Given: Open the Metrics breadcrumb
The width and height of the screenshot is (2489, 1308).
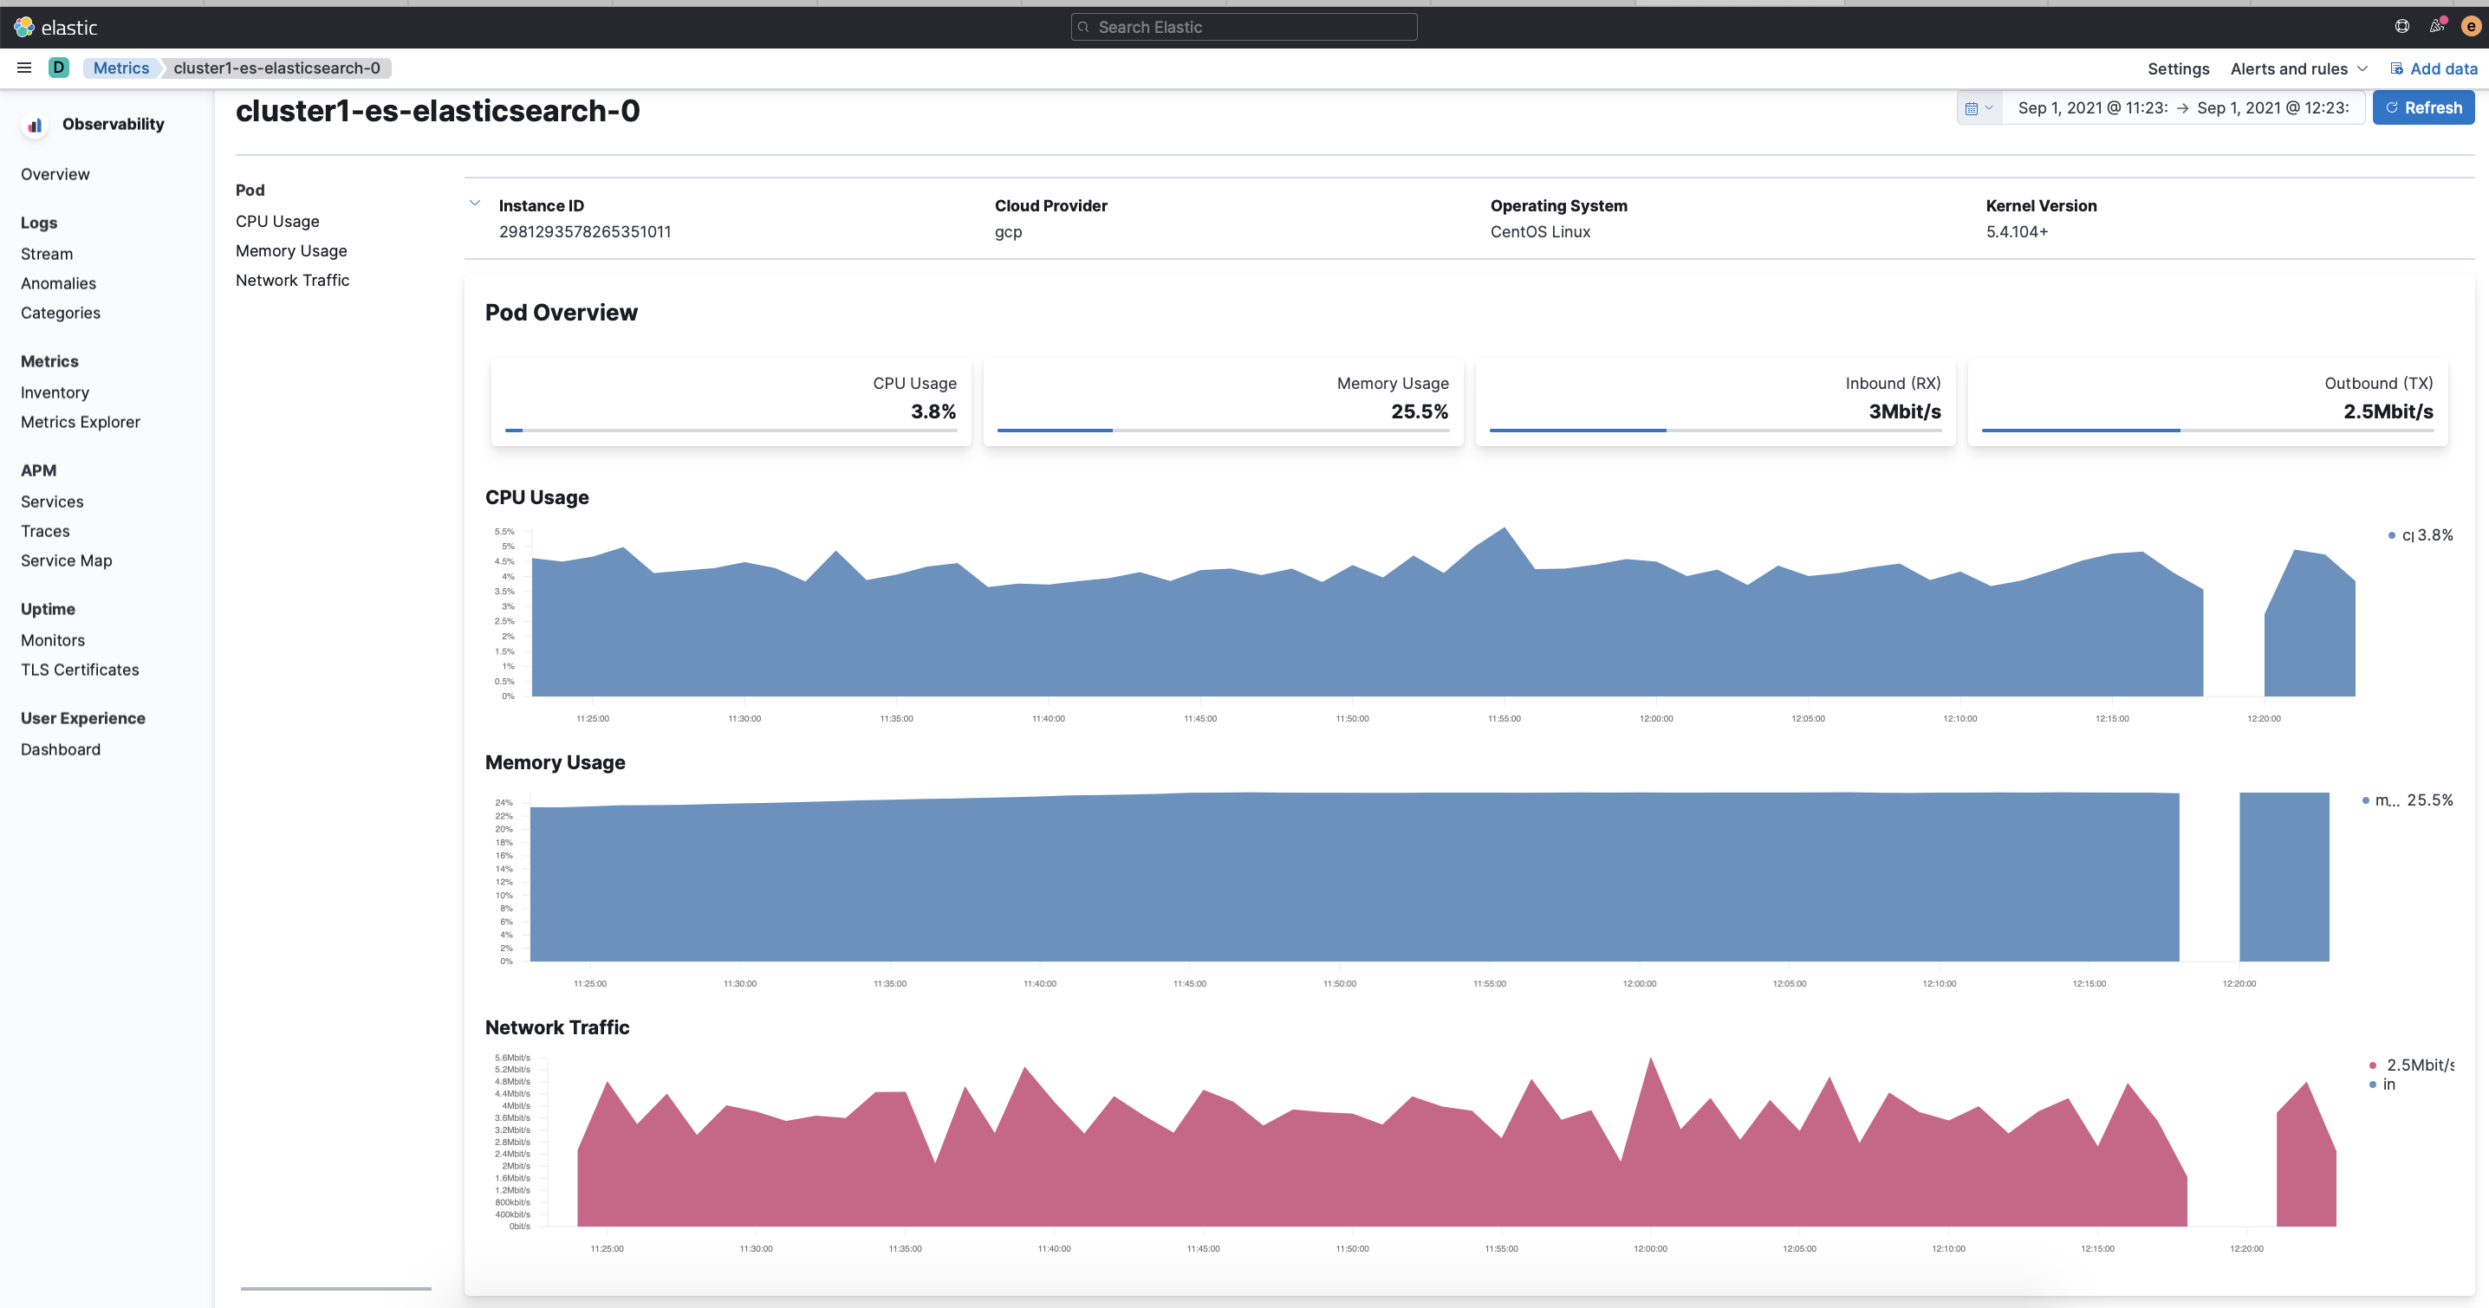Looking at the screenshot, I should click(120, 68).
